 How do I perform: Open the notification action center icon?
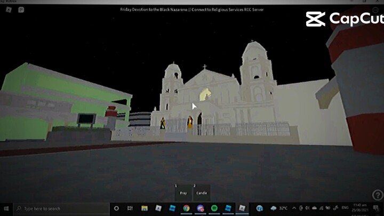[376, 208]
